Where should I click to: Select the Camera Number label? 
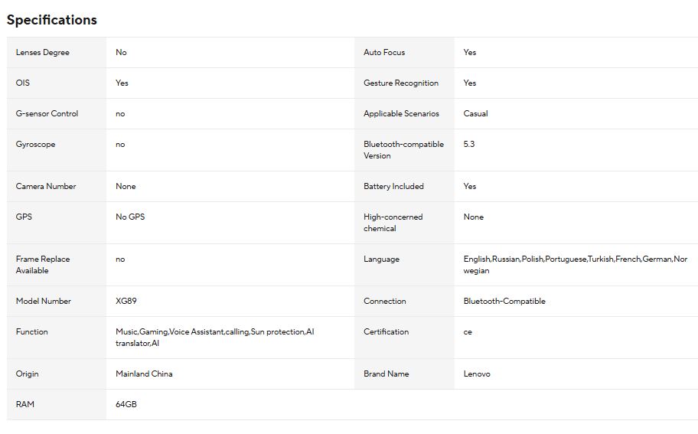click(x=46, y=187)
